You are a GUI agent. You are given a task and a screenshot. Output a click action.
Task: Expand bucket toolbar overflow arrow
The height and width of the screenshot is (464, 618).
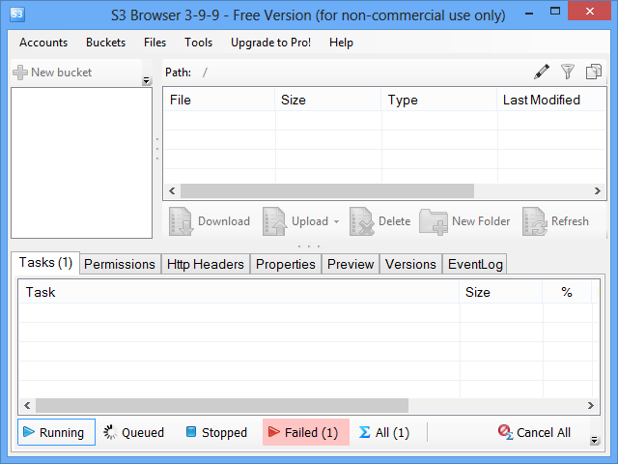[x=146, y=80]
